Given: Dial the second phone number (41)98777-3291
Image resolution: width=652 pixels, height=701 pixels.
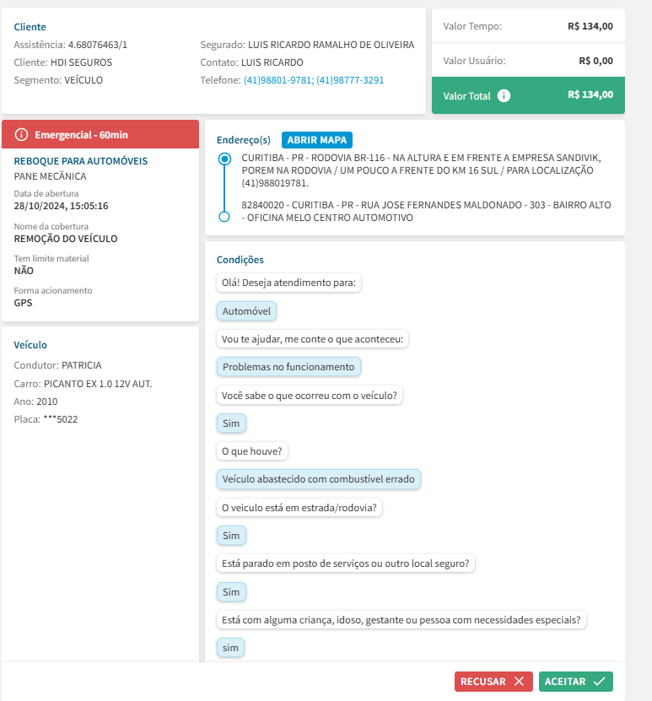Looking at the screenshot, I should [x=350, y=80].
